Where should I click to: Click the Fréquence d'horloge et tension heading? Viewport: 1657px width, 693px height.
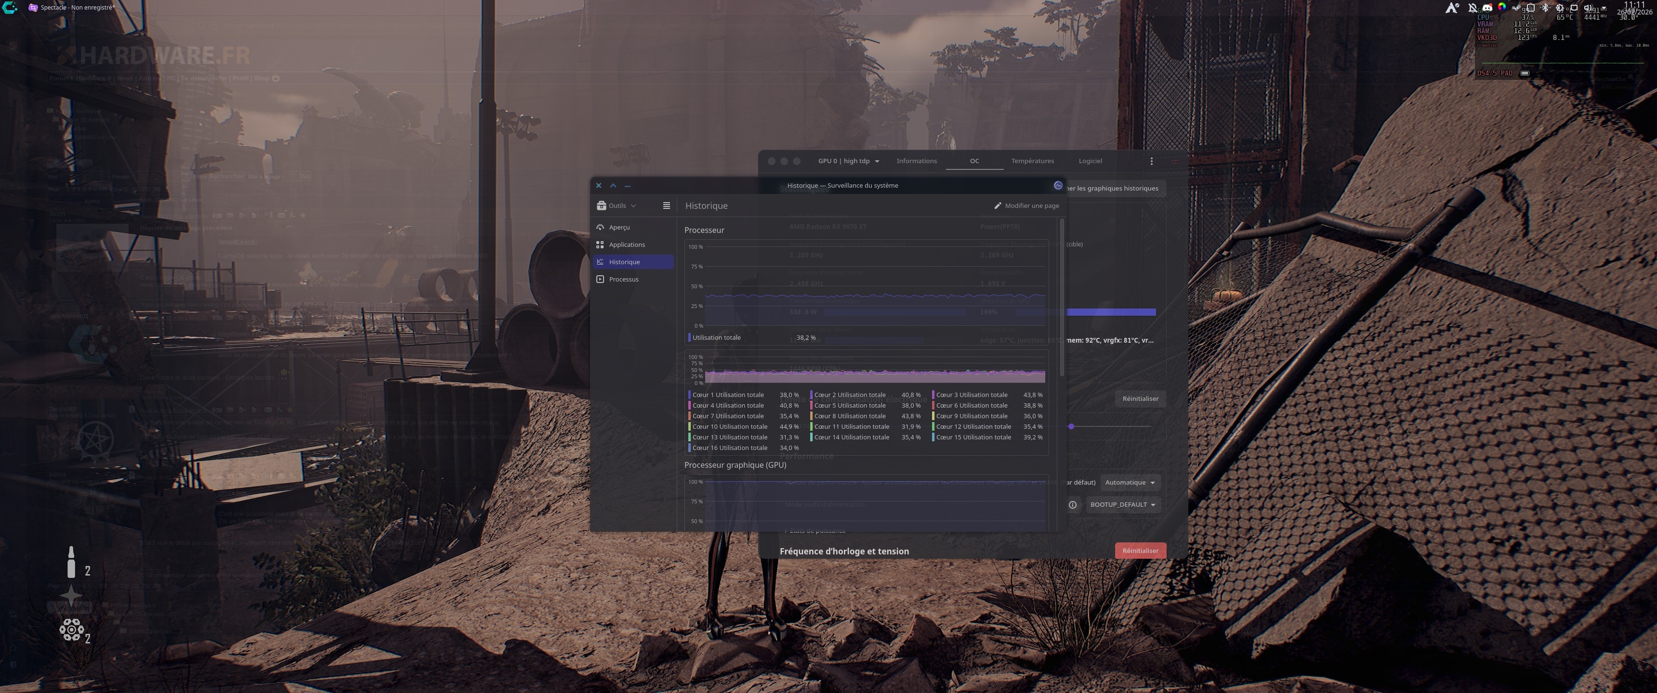(844, 552)
